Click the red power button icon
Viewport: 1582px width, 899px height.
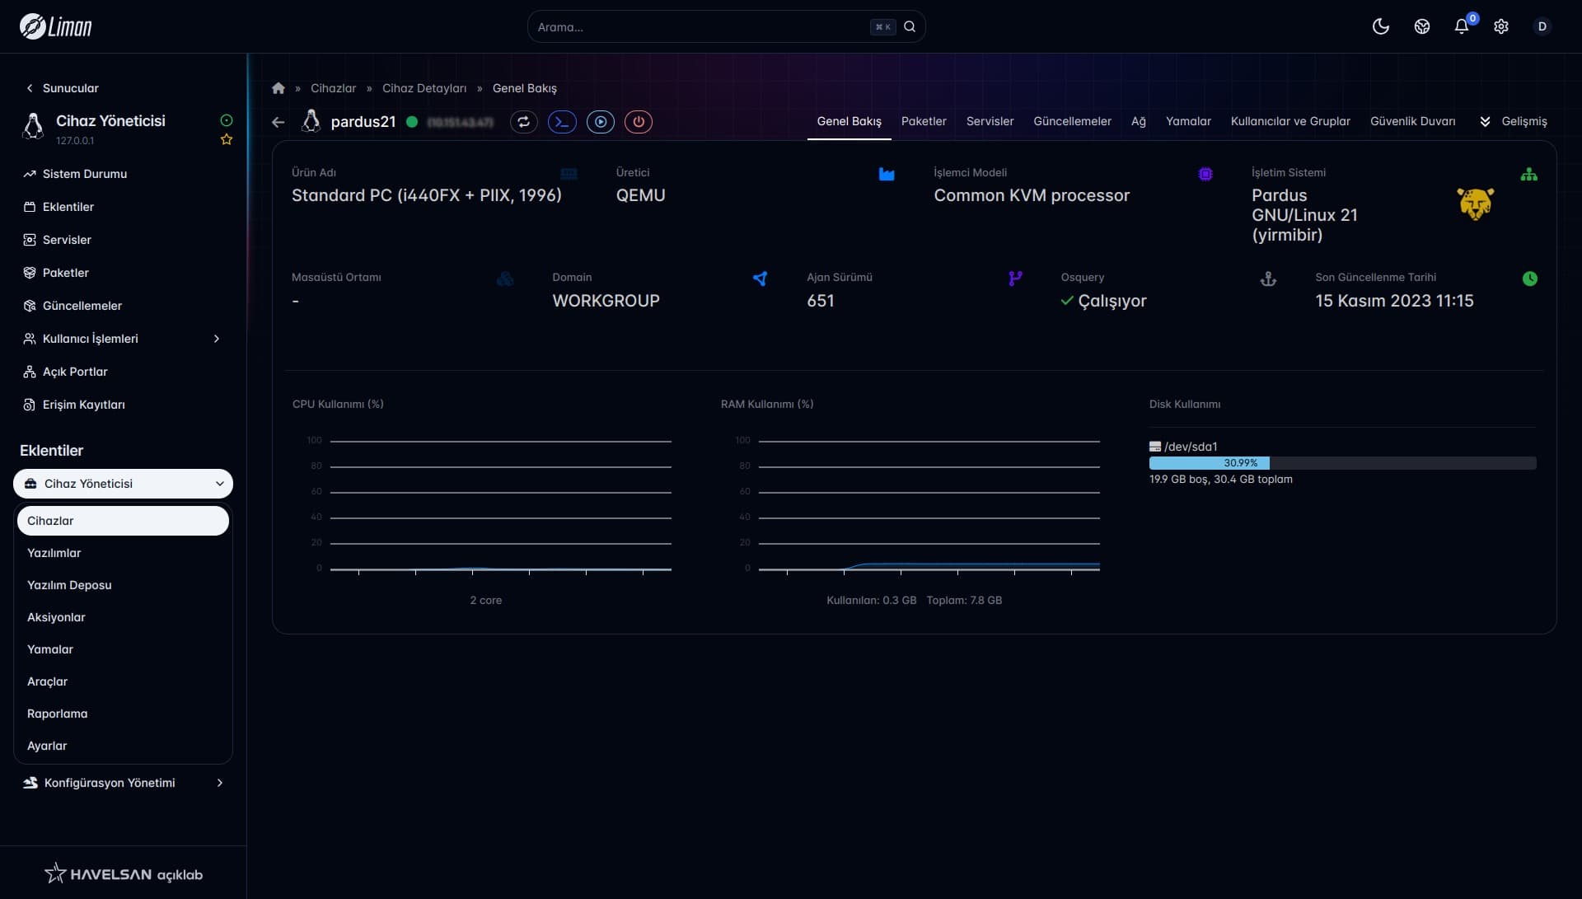point(639,122)
